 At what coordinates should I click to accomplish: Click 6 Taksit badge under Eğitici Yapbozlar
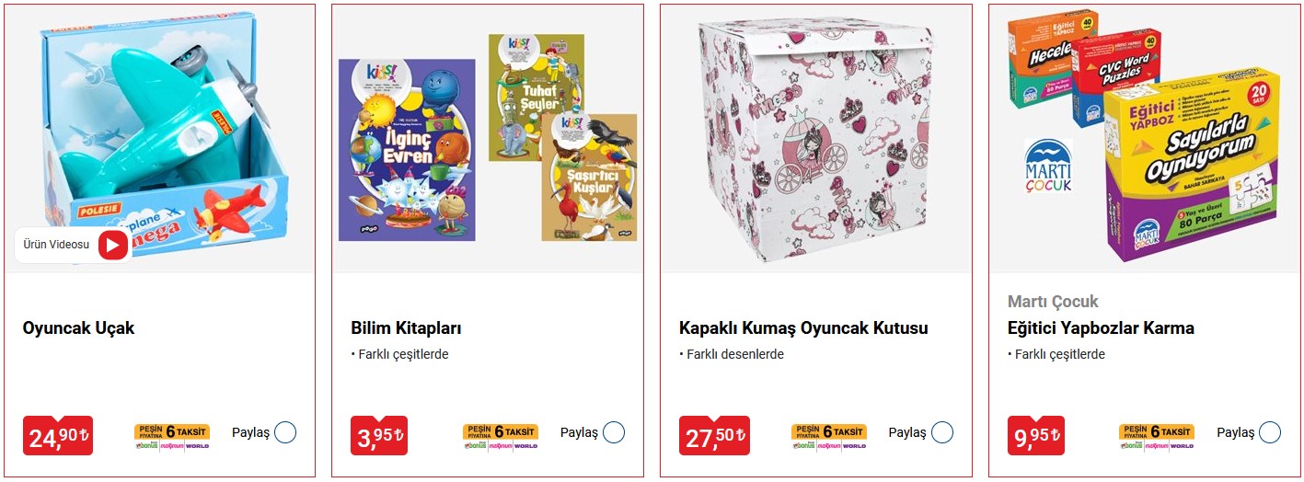click(1157, 436)
